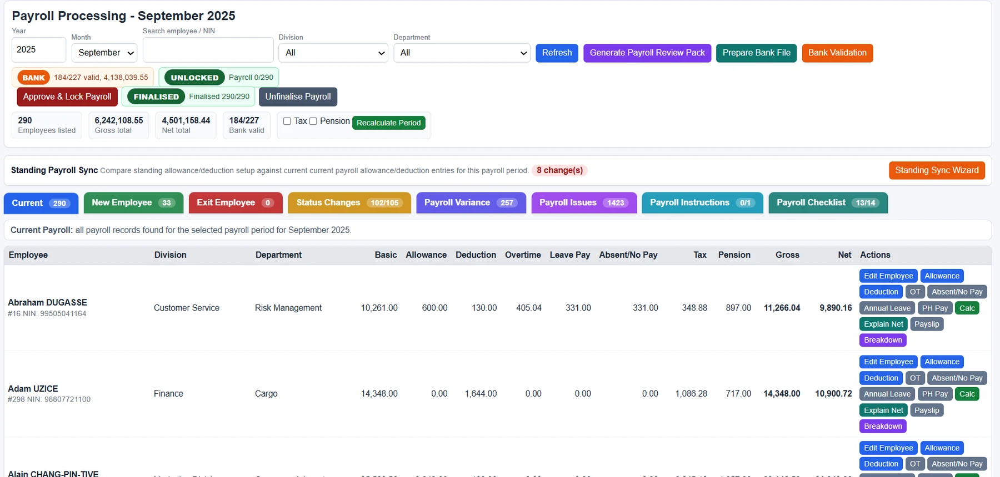1000x477 pixels.
Task: Click the Net column header
Action: pyautogui.click(x=844, y=255)
